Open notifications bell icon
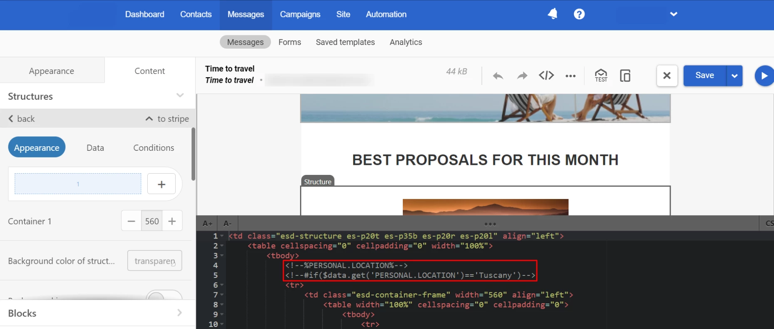 (553, 14)
